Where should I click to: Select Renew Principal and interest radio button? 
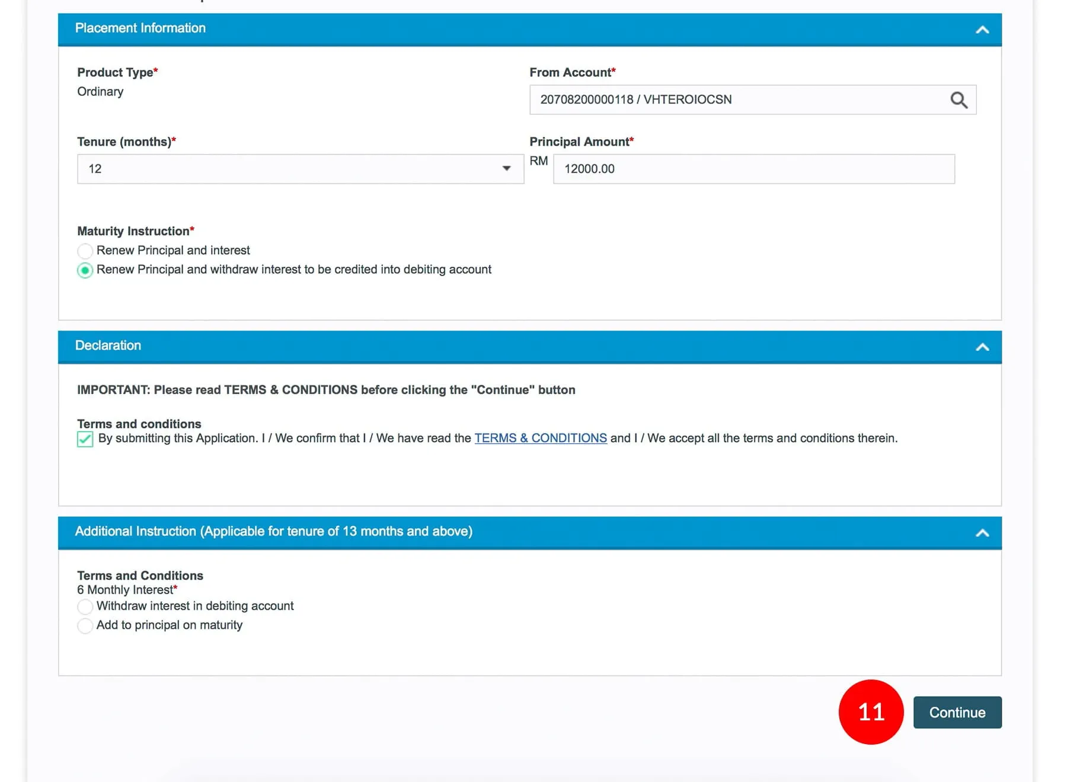(x=85, y=251)
